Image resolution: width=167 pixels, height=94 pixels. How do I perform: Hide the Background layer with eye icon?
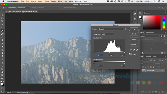[140, 71]
